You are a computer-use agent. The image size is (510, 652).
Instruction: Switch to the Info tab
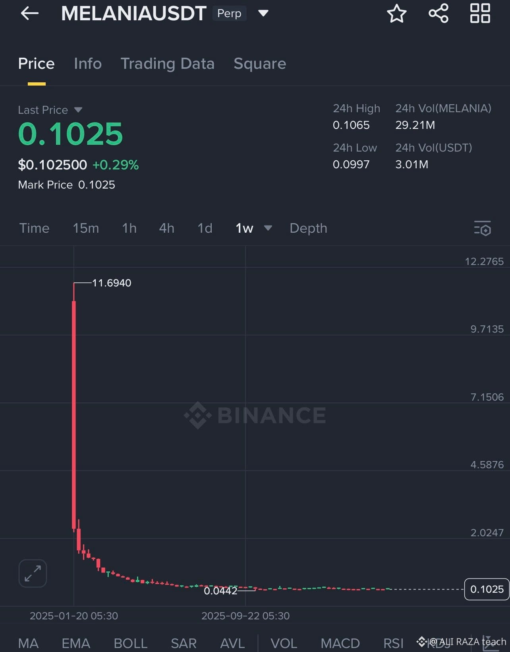(88, 64)
